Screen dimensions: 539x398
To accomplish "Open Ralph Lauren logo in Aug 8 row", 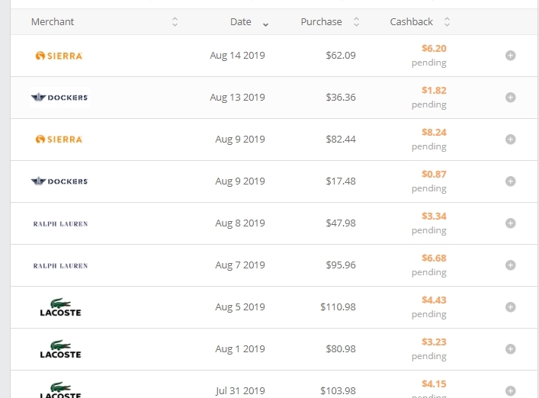I will pos(60,223).
